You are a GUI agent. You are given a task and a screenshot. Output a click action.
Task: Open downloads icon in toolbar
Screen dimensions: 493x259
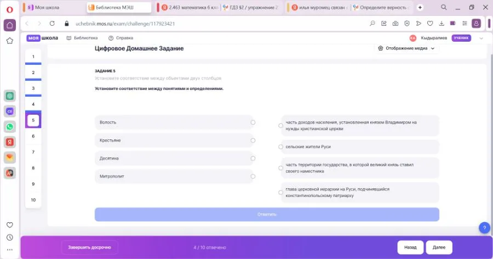pyautogui.click(x=442, y=23)
